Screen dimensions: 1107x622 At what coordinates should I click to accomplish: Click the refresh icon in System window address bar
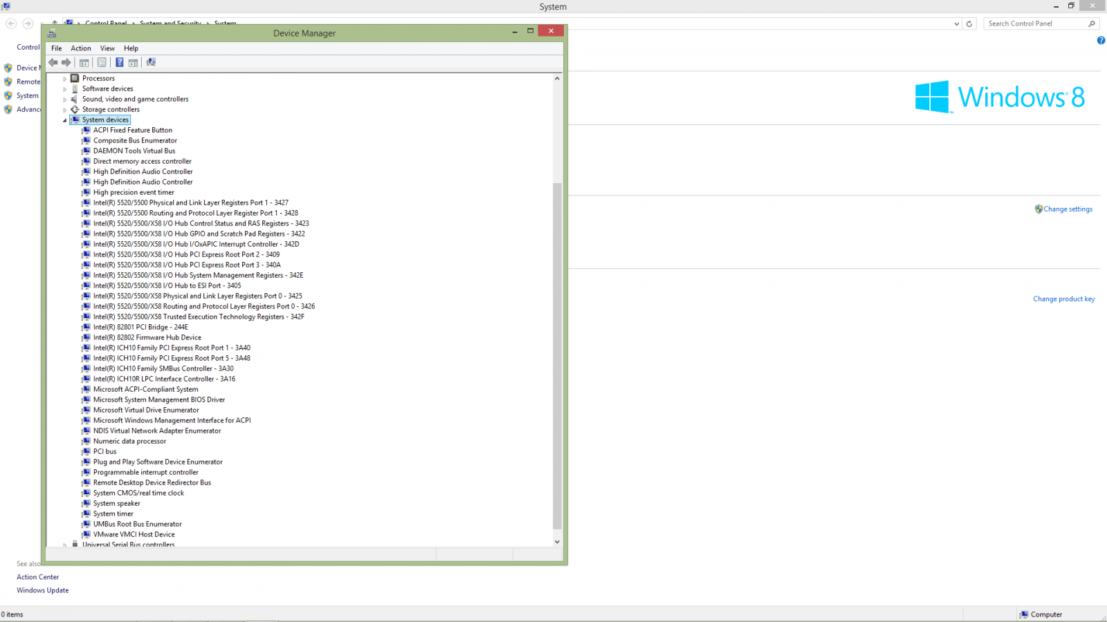969,23
